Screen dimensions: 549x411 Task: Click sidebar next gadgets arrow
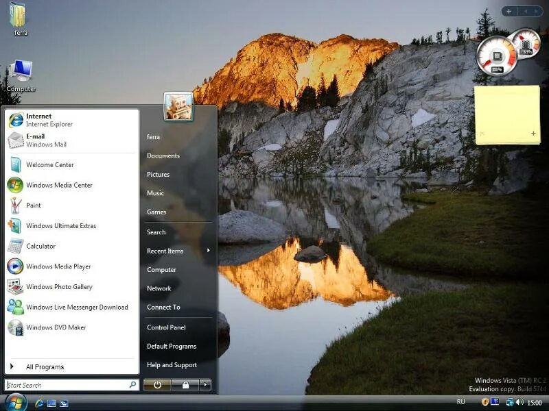click(536, 12)
